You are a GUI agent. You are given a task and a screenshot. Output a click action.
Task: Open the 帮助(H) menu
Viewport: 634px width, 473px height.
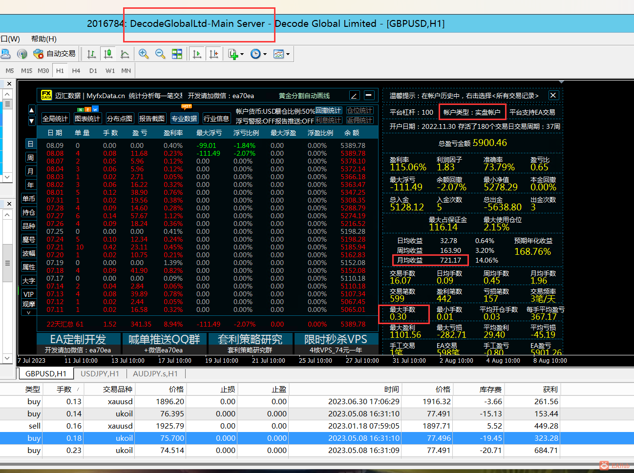tap(43, 39)
